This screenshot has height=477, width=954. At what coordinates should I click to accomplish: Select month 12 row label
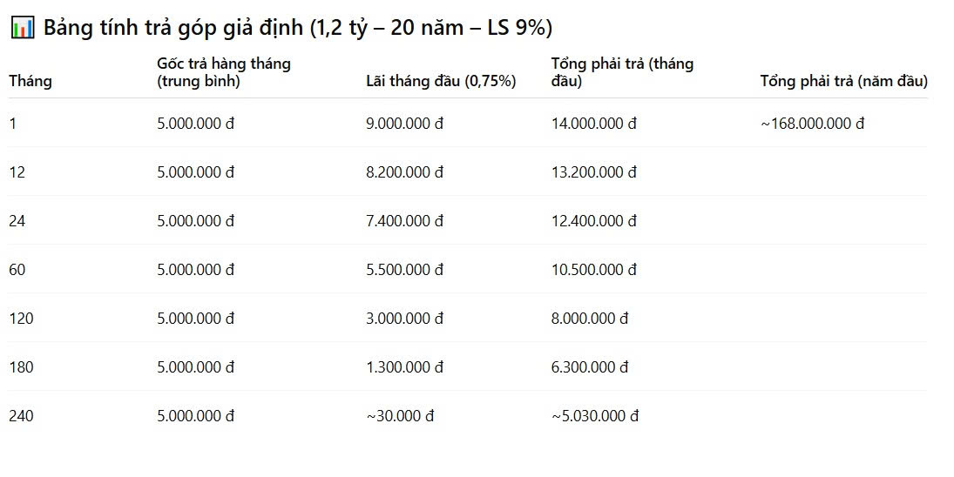point(17,172)
